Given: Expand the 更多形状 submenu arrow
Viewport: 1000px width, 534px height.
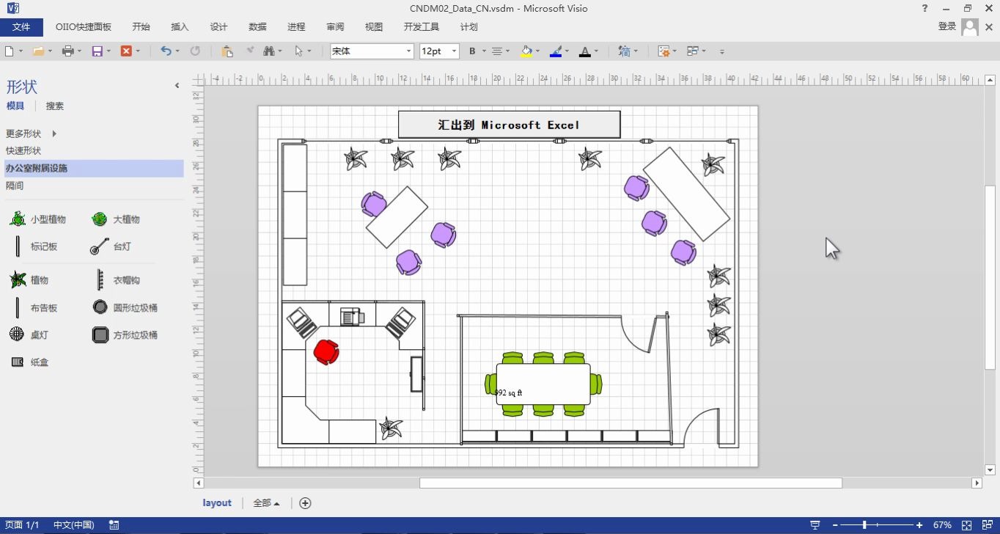Looking at the screenshot, I should coord(54,133).
